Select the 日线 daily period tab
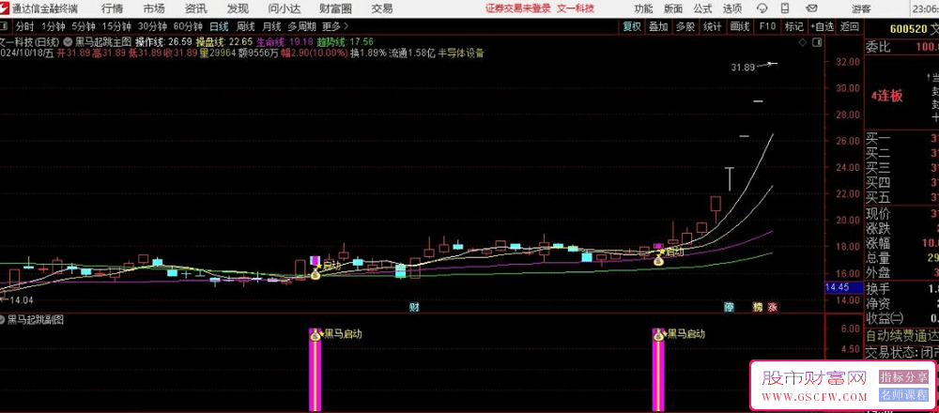Screen dimensions: 939x413 [x=219, y=26]
